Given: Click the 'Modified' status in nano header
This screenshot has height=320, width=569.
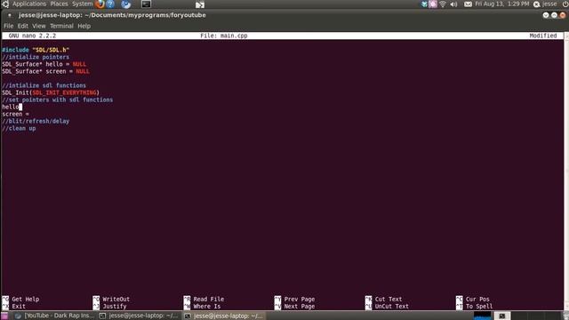Looking at the screenshot, I should coord(543,36).
